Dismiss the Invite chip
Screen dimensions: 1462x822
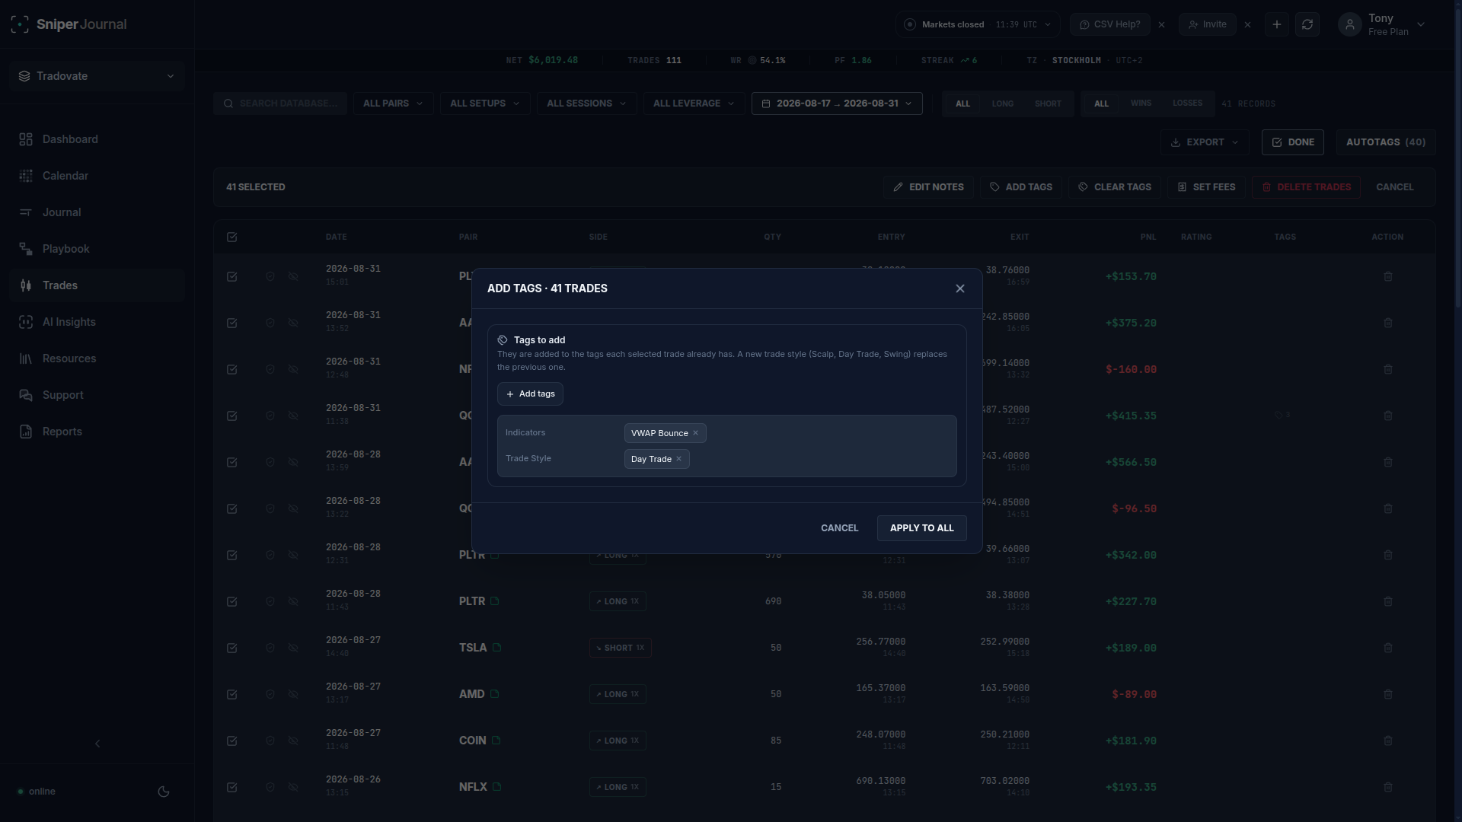pos(1247,24)
